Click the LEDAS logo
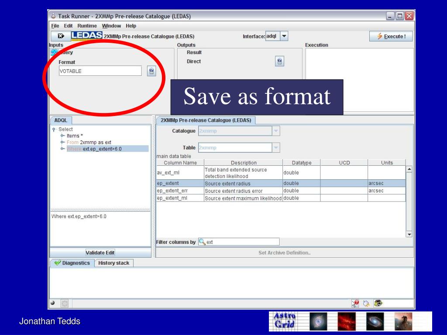447x335 pixels. 87,36
